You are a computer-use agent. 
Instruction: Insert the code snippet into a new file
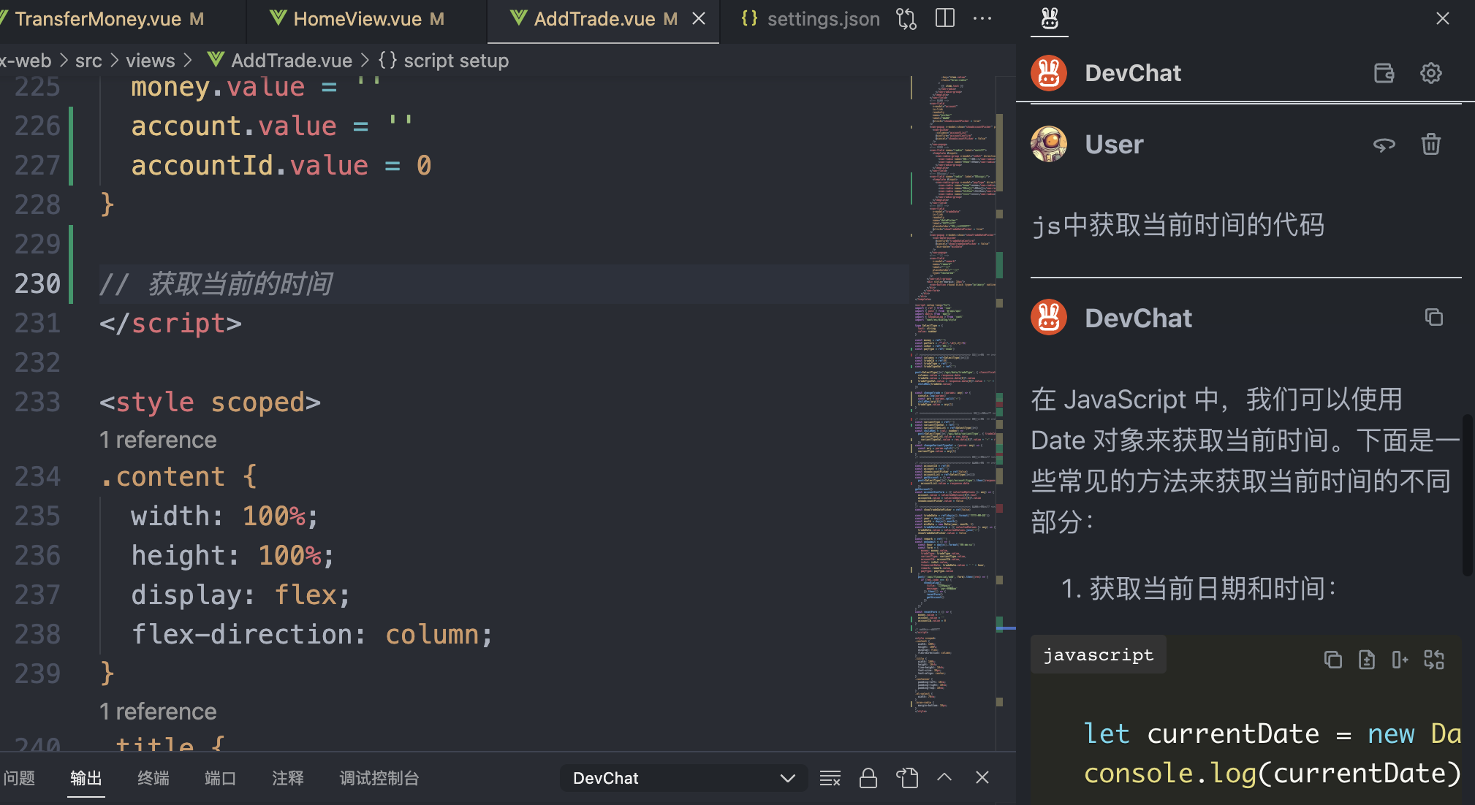click(x=1367, y=660)
